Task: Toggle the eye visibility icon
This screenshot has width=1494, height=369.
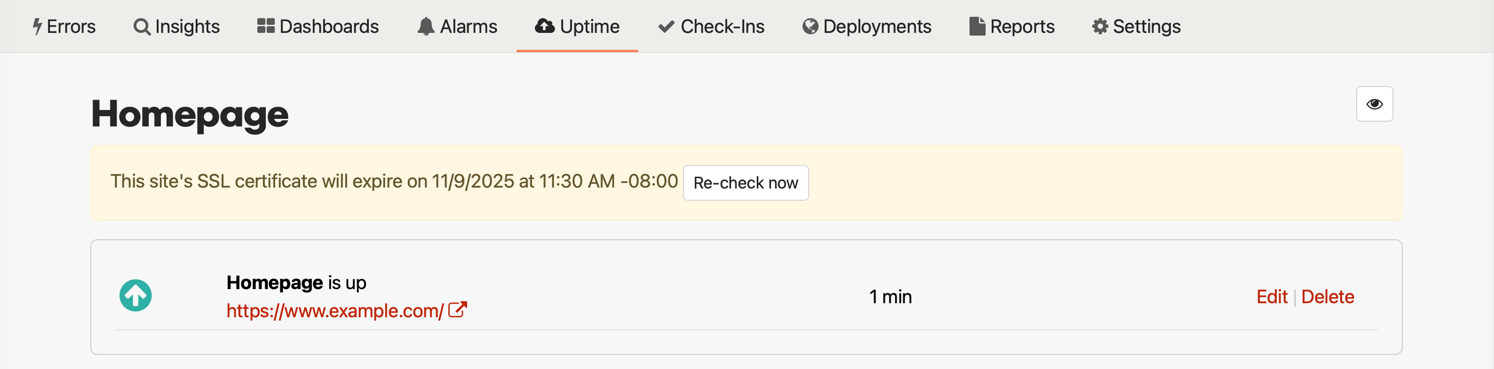Action: (1374, 103)
